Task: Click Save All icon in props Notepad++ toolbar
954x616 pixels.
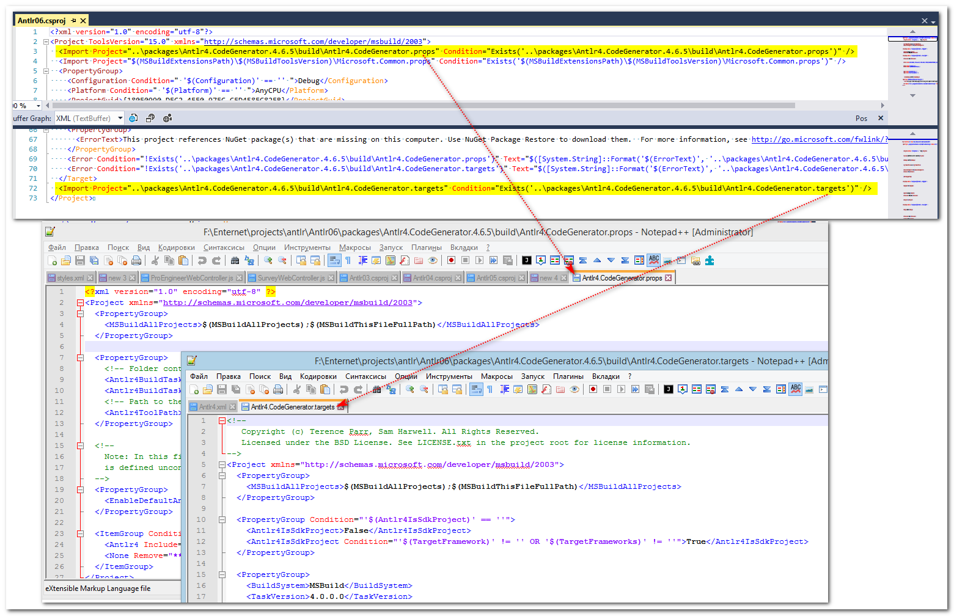Action: [94, 260]
